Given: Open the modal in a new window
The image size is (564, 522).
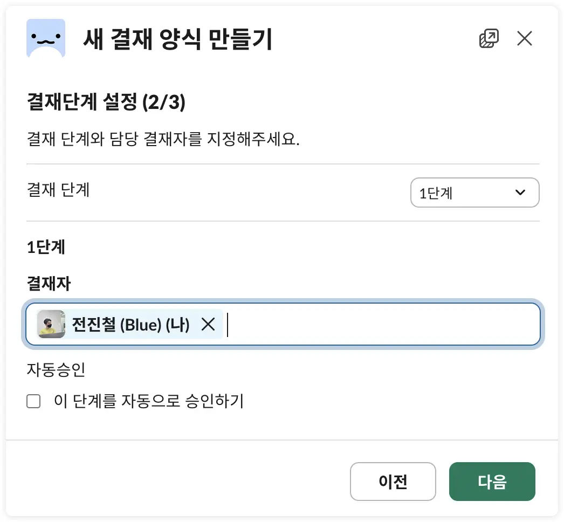Looking at the screenshot, I should pos(489,39).
